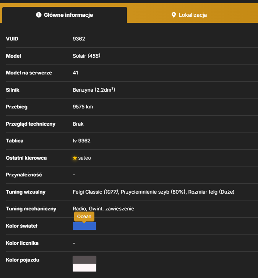
Task: Click the Przebieg row label
Action: [17, 107]
